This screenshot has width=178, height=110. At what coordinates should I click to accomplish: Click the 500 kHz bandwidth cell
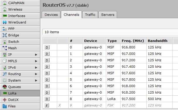(x=160, y=99)
